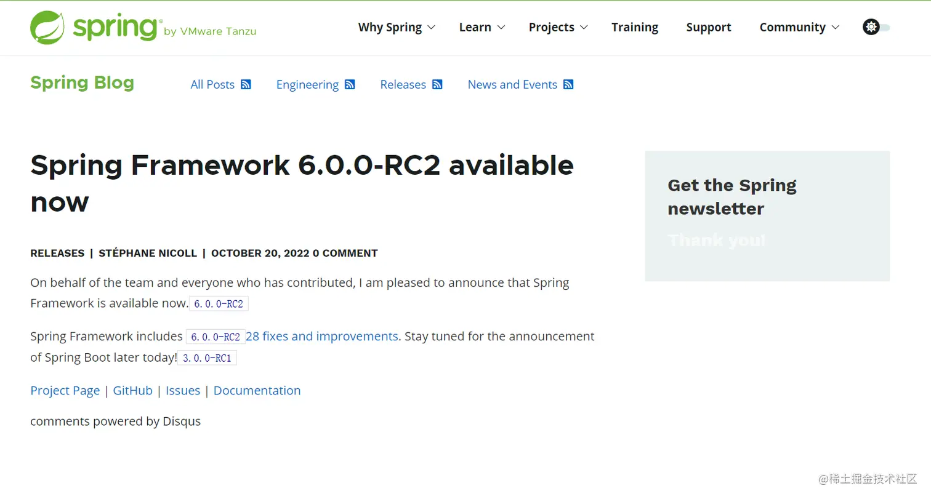Click the 0 COMMENT count
Viewport: 931px width, 499px height.
click(x=345, y=253)
